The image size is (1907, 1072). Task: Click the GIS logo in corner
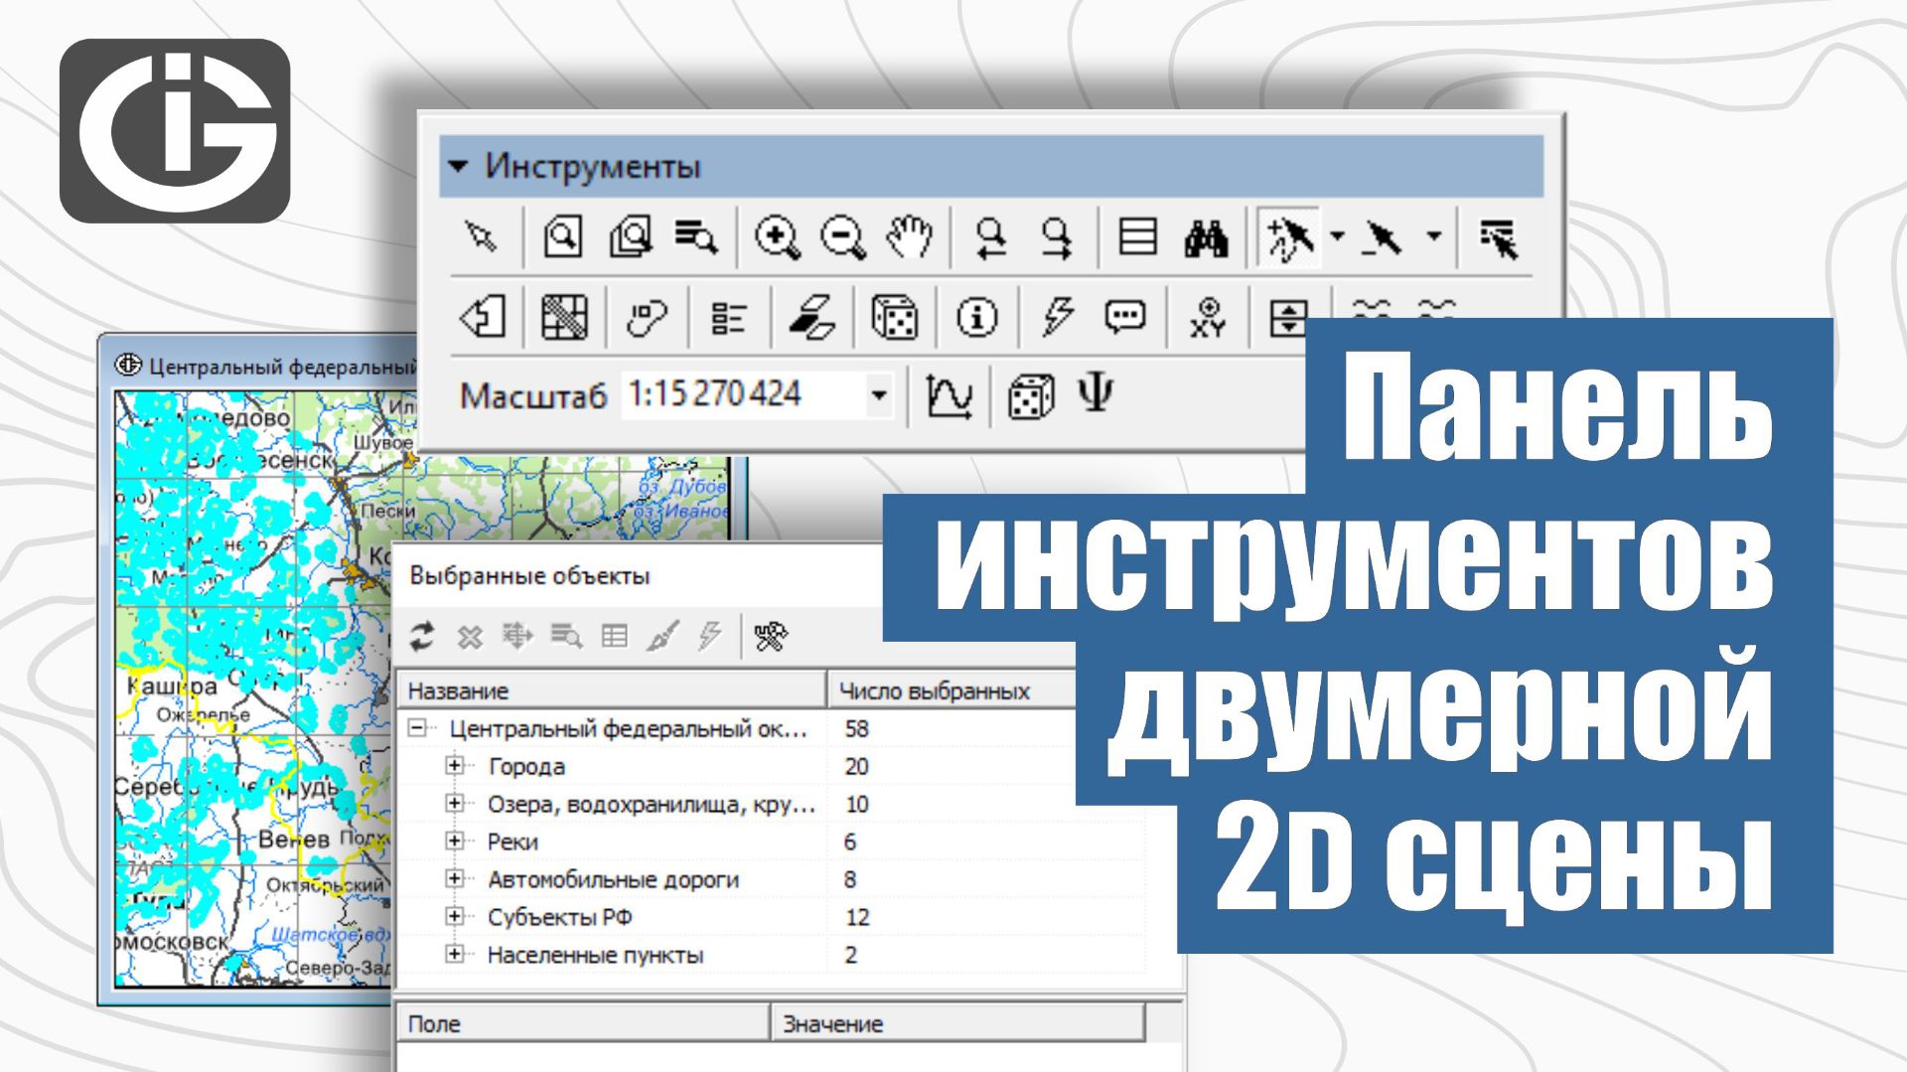[x=175, y=130]
